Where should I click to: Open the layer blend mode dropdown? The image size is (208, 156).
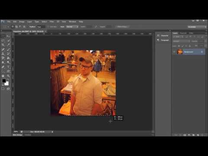(x=182, y=41)
